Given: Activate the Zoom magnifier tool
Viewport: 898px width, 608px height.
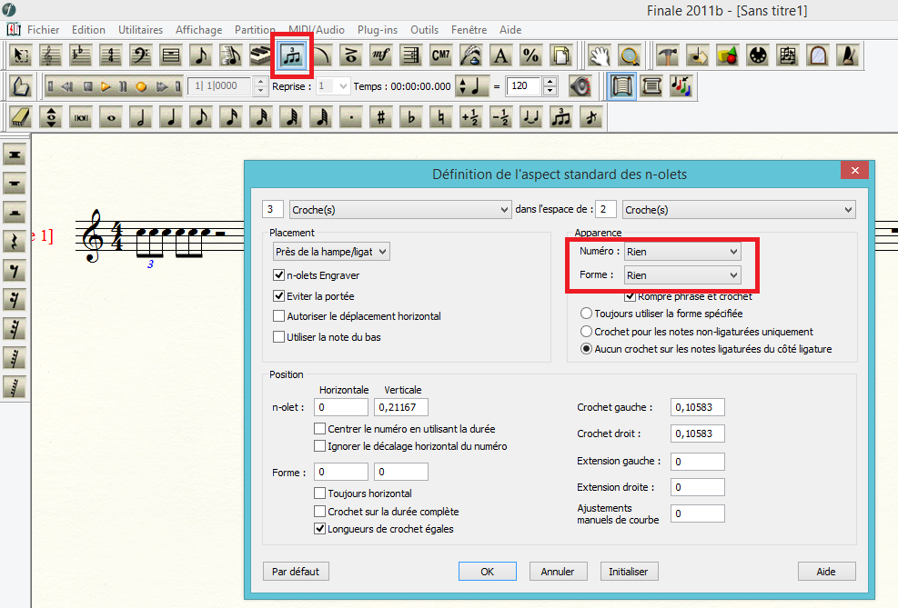Looking at the screenshot, I should click(629, 55).
